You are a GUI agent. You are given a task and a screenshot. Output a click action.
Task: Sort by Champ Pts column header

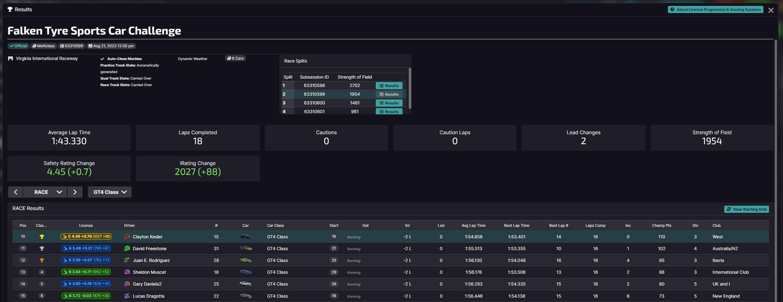662,226
